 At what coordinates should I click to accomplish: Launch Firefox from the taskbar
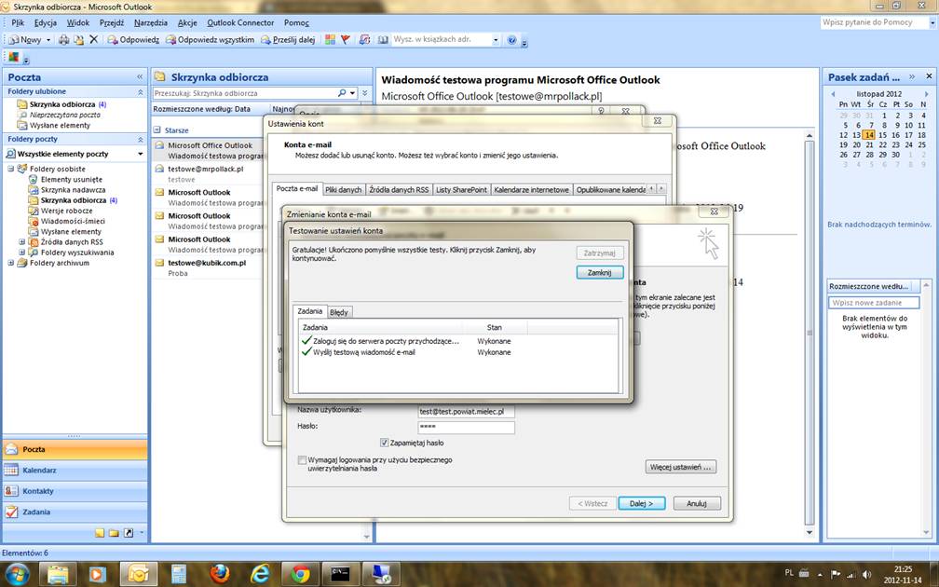pyautogui.click(x=220, y=572)
